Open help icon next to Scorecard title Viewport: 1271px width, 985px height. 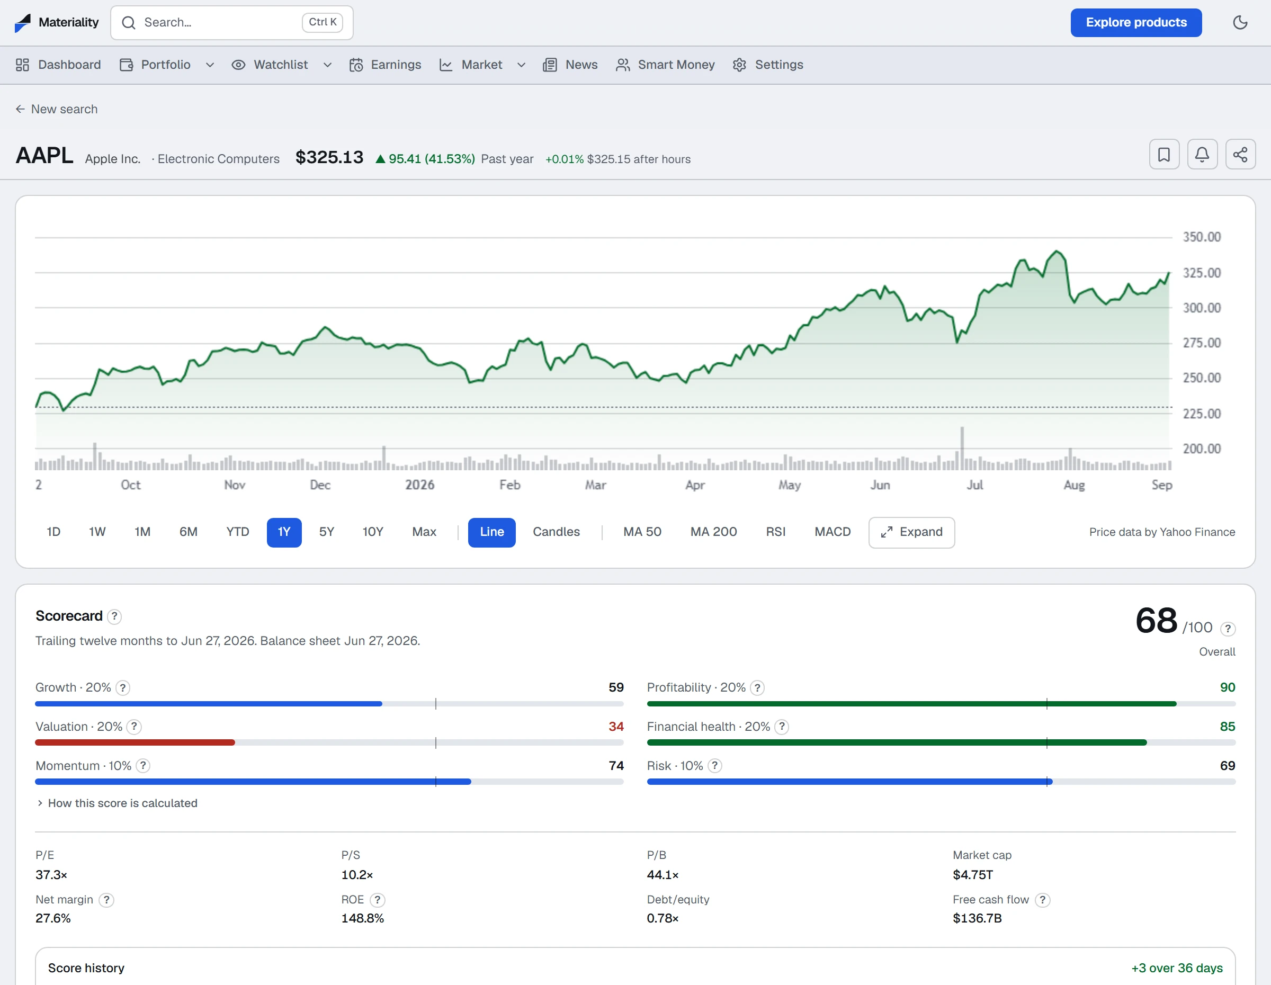[114, 616]
